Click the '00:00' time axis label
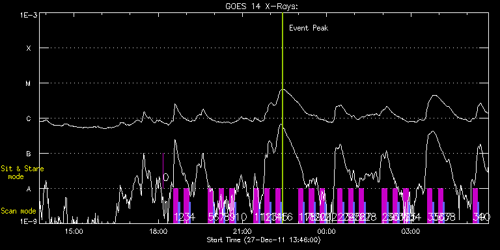500x250 pixels. (x=327, y=231)
